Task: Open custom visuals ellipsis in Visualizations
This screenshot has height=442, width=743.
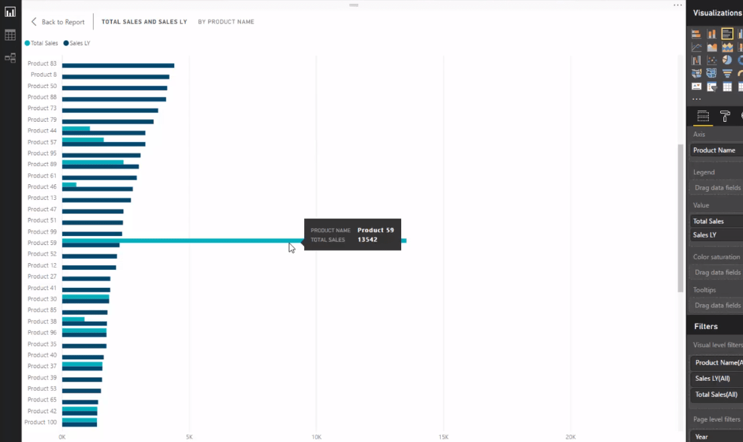Action: point(696,99)
